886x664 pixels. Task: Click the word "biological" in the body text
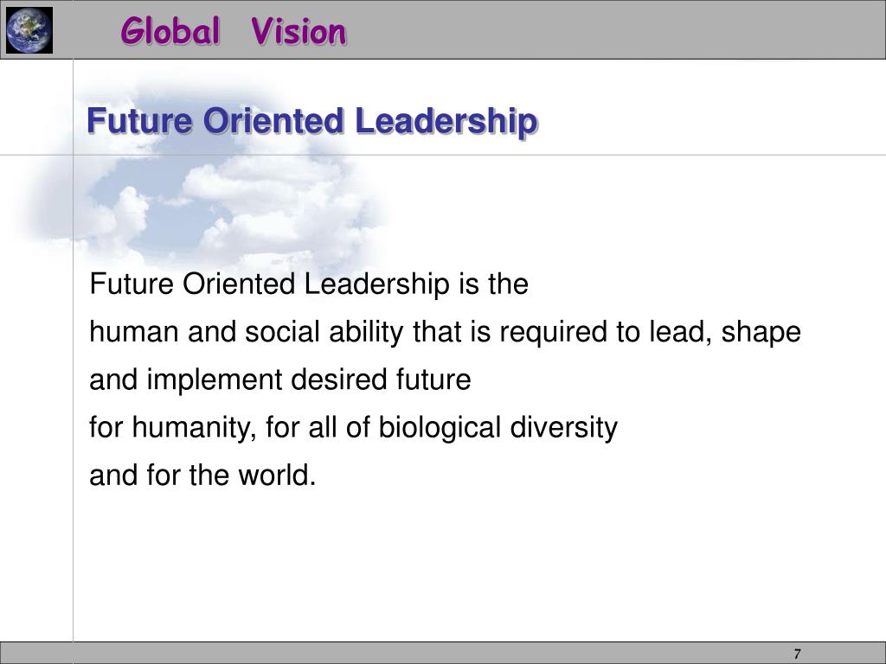click(x=440, y=427)
